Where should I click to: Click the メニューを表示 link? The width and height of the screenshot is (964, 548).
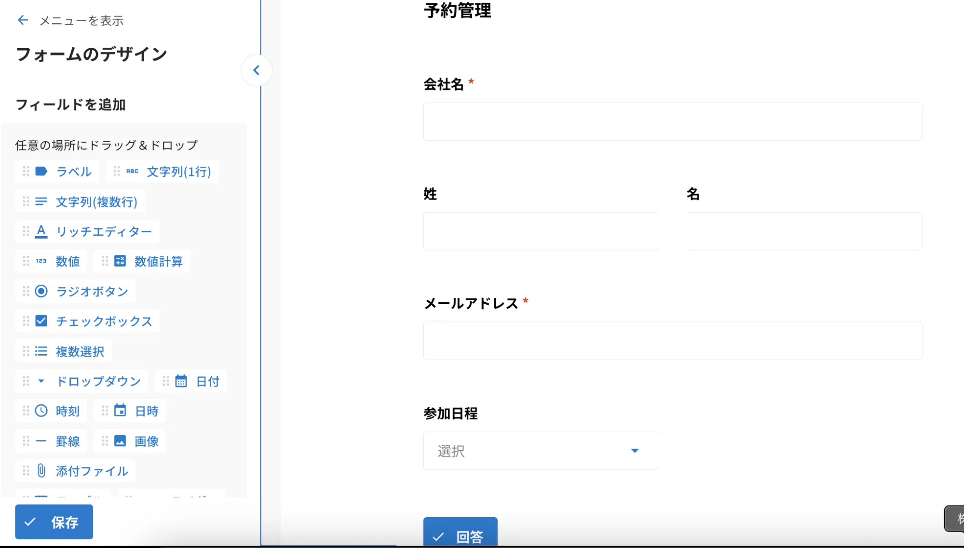click(81, 20)
